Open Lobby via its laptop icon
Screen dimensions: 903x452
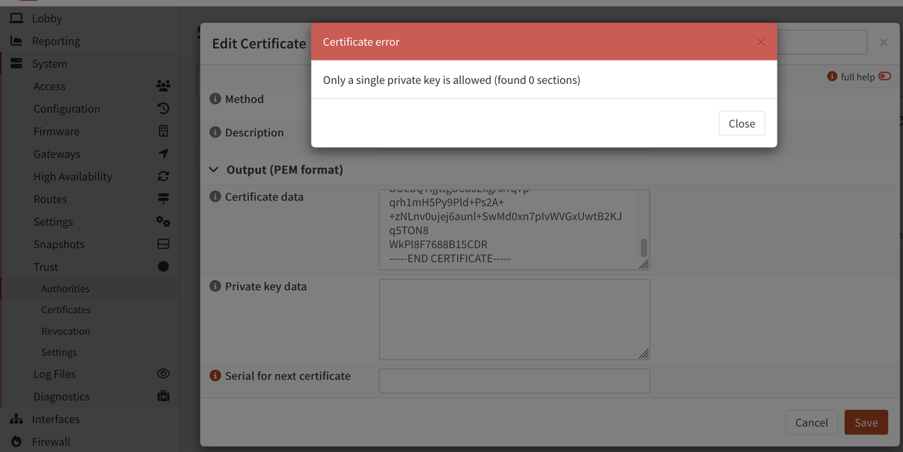(x=16, y=18)
